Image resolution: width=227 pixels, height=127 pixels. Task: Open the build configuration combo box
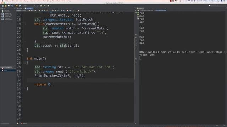pos(29,6)
